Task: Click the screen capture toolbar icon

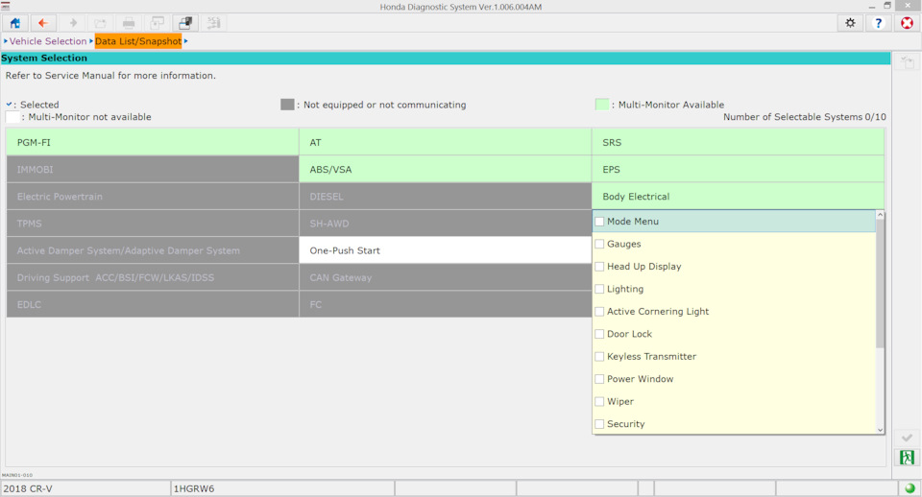Action: click(x=185, y=23)
